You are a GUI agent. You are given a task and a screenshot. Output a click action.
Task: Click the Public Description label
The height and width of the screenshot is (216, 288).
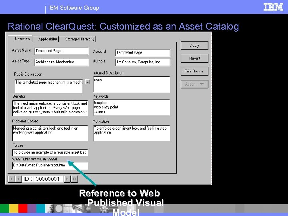tap(28, 74)
